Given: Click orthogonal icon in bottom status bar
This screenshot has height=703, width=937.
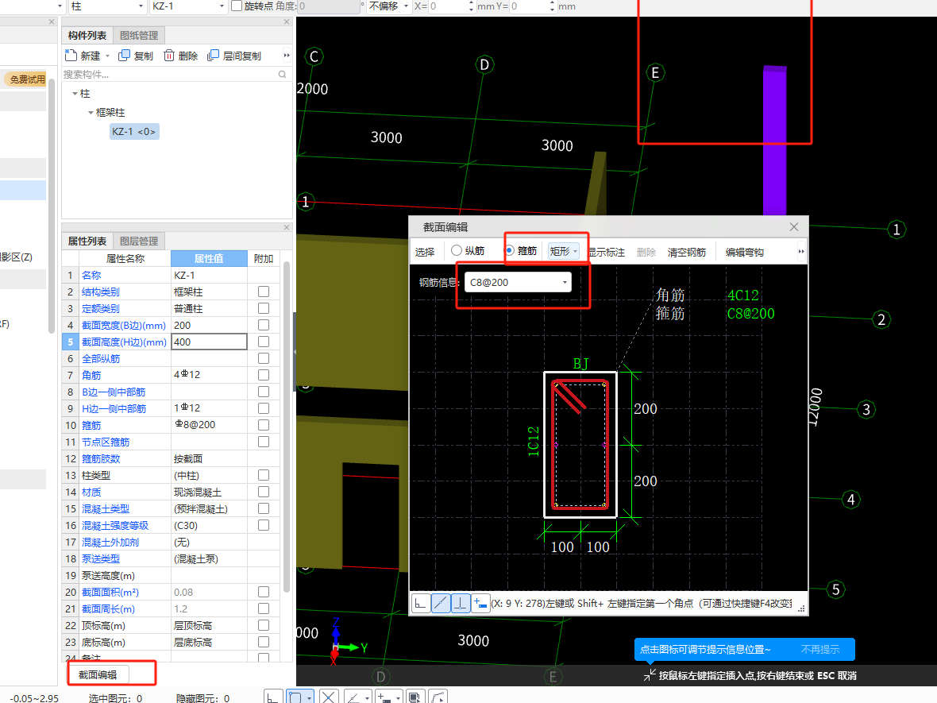Looking at the screenshot, I should [x=272, y=697].
